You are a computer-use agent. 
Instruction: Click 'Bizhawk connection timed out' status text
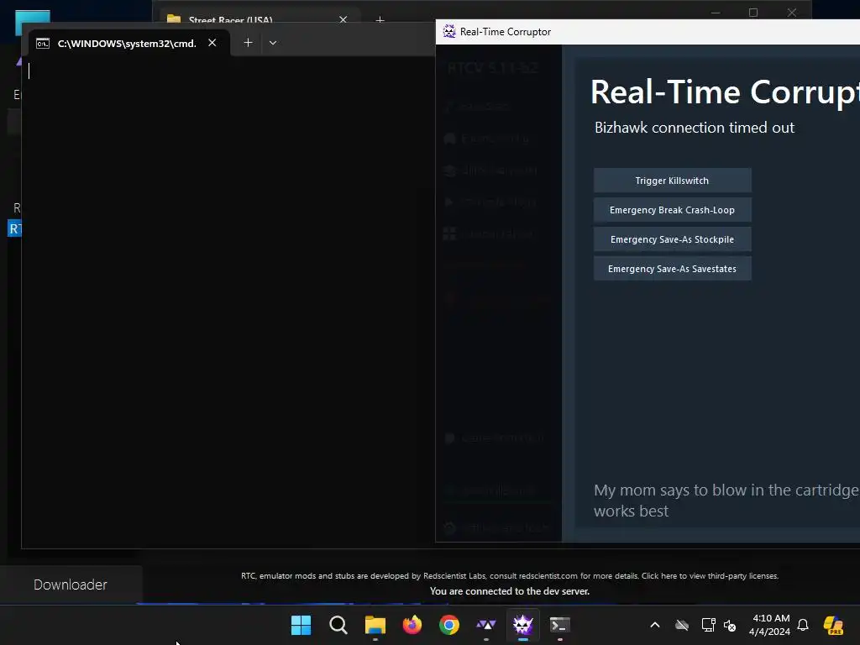695,128
